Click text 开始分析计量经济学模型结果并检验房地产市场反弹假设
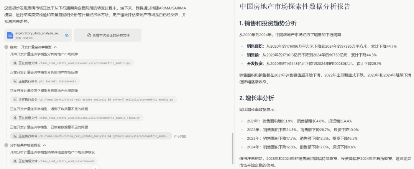 coord(53,152)
